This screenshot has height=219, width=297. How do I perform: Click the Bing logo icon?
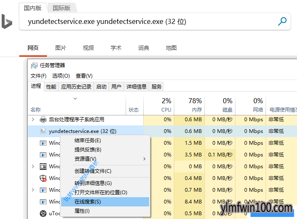7,21
